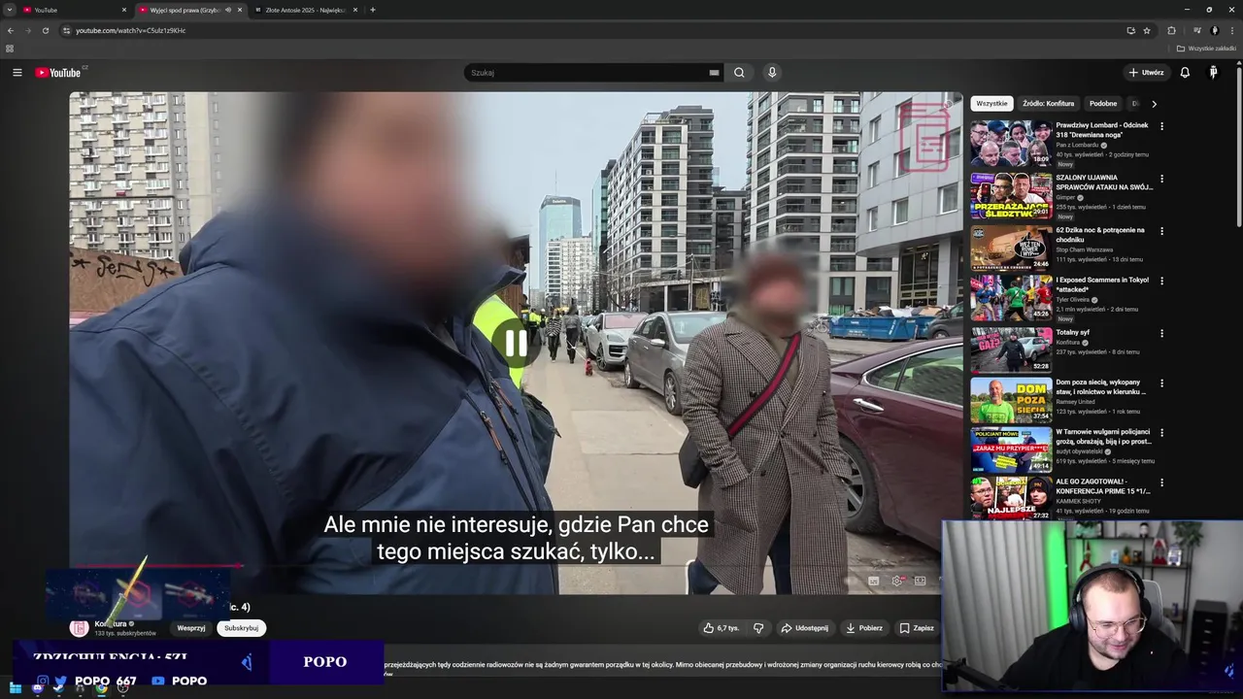Open player settings gear icon

pos(897,581)
